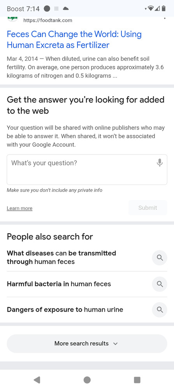This screenshot has height=390, width=174.
Task: Focus the What's your question field
Action: coord(87,170)
